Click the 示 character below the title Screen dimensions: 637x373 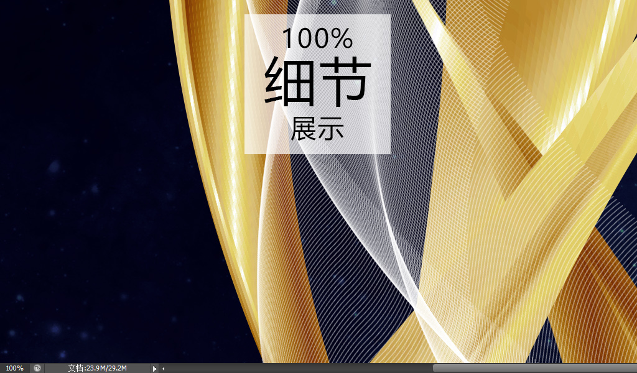point(332,129)
